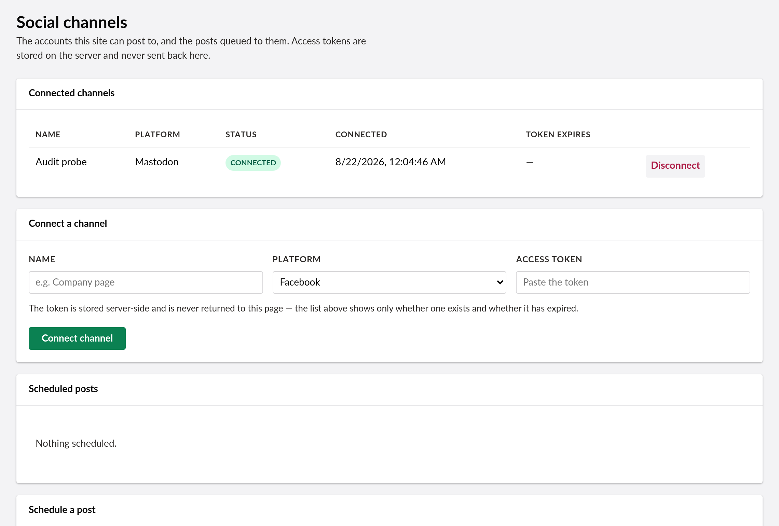Click the TOKEN EXPIRES column header

(558, 135)
